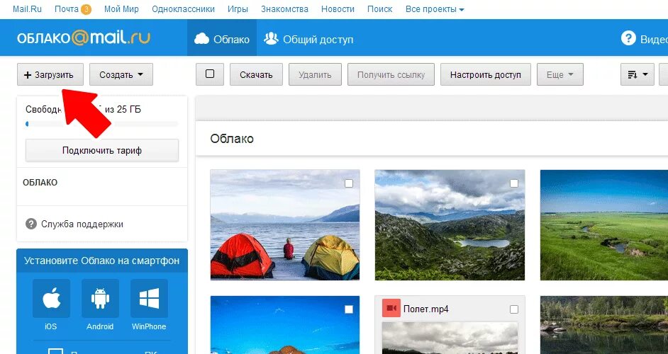Click the mail notification badge showing 3

click(86, 9)
